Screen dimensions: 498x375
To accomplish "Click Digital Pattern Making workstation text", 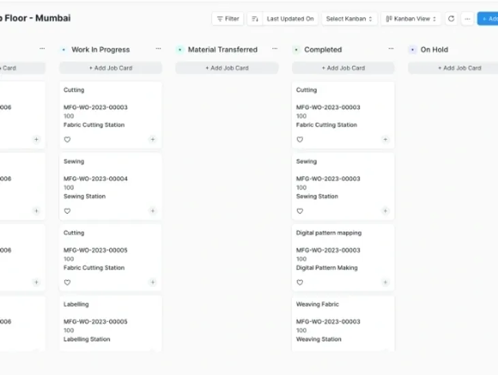I will pyautogui.click(x=327, y=268).
